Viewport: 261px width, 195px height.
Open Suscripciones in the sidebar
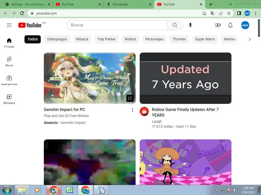click(9, 80)
